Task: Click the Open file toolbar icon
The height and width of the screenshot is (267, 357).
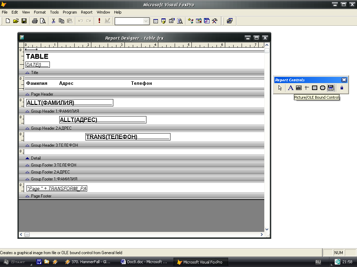Action: (x=16, y=21)
